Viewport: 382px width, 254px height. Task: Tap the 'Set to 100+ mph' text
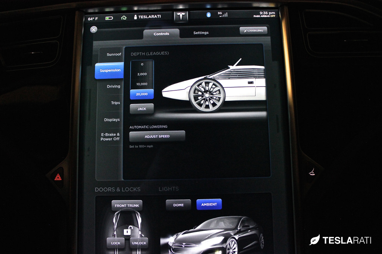point(141,147)
